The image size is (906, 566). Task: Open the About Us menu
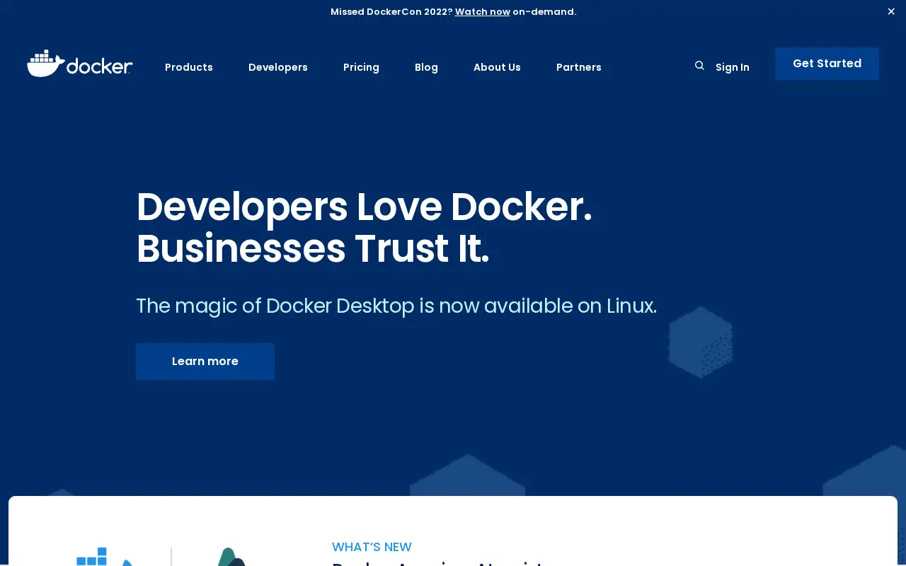coord(497,67)
